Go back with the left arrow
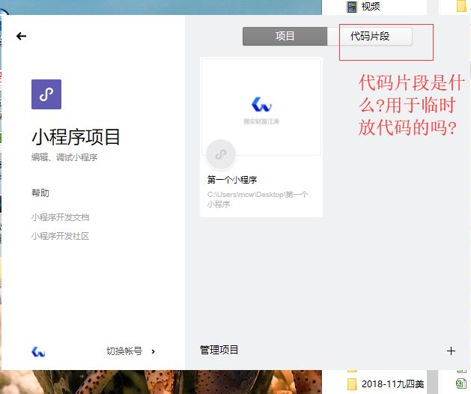 click(x=21, y=37)
